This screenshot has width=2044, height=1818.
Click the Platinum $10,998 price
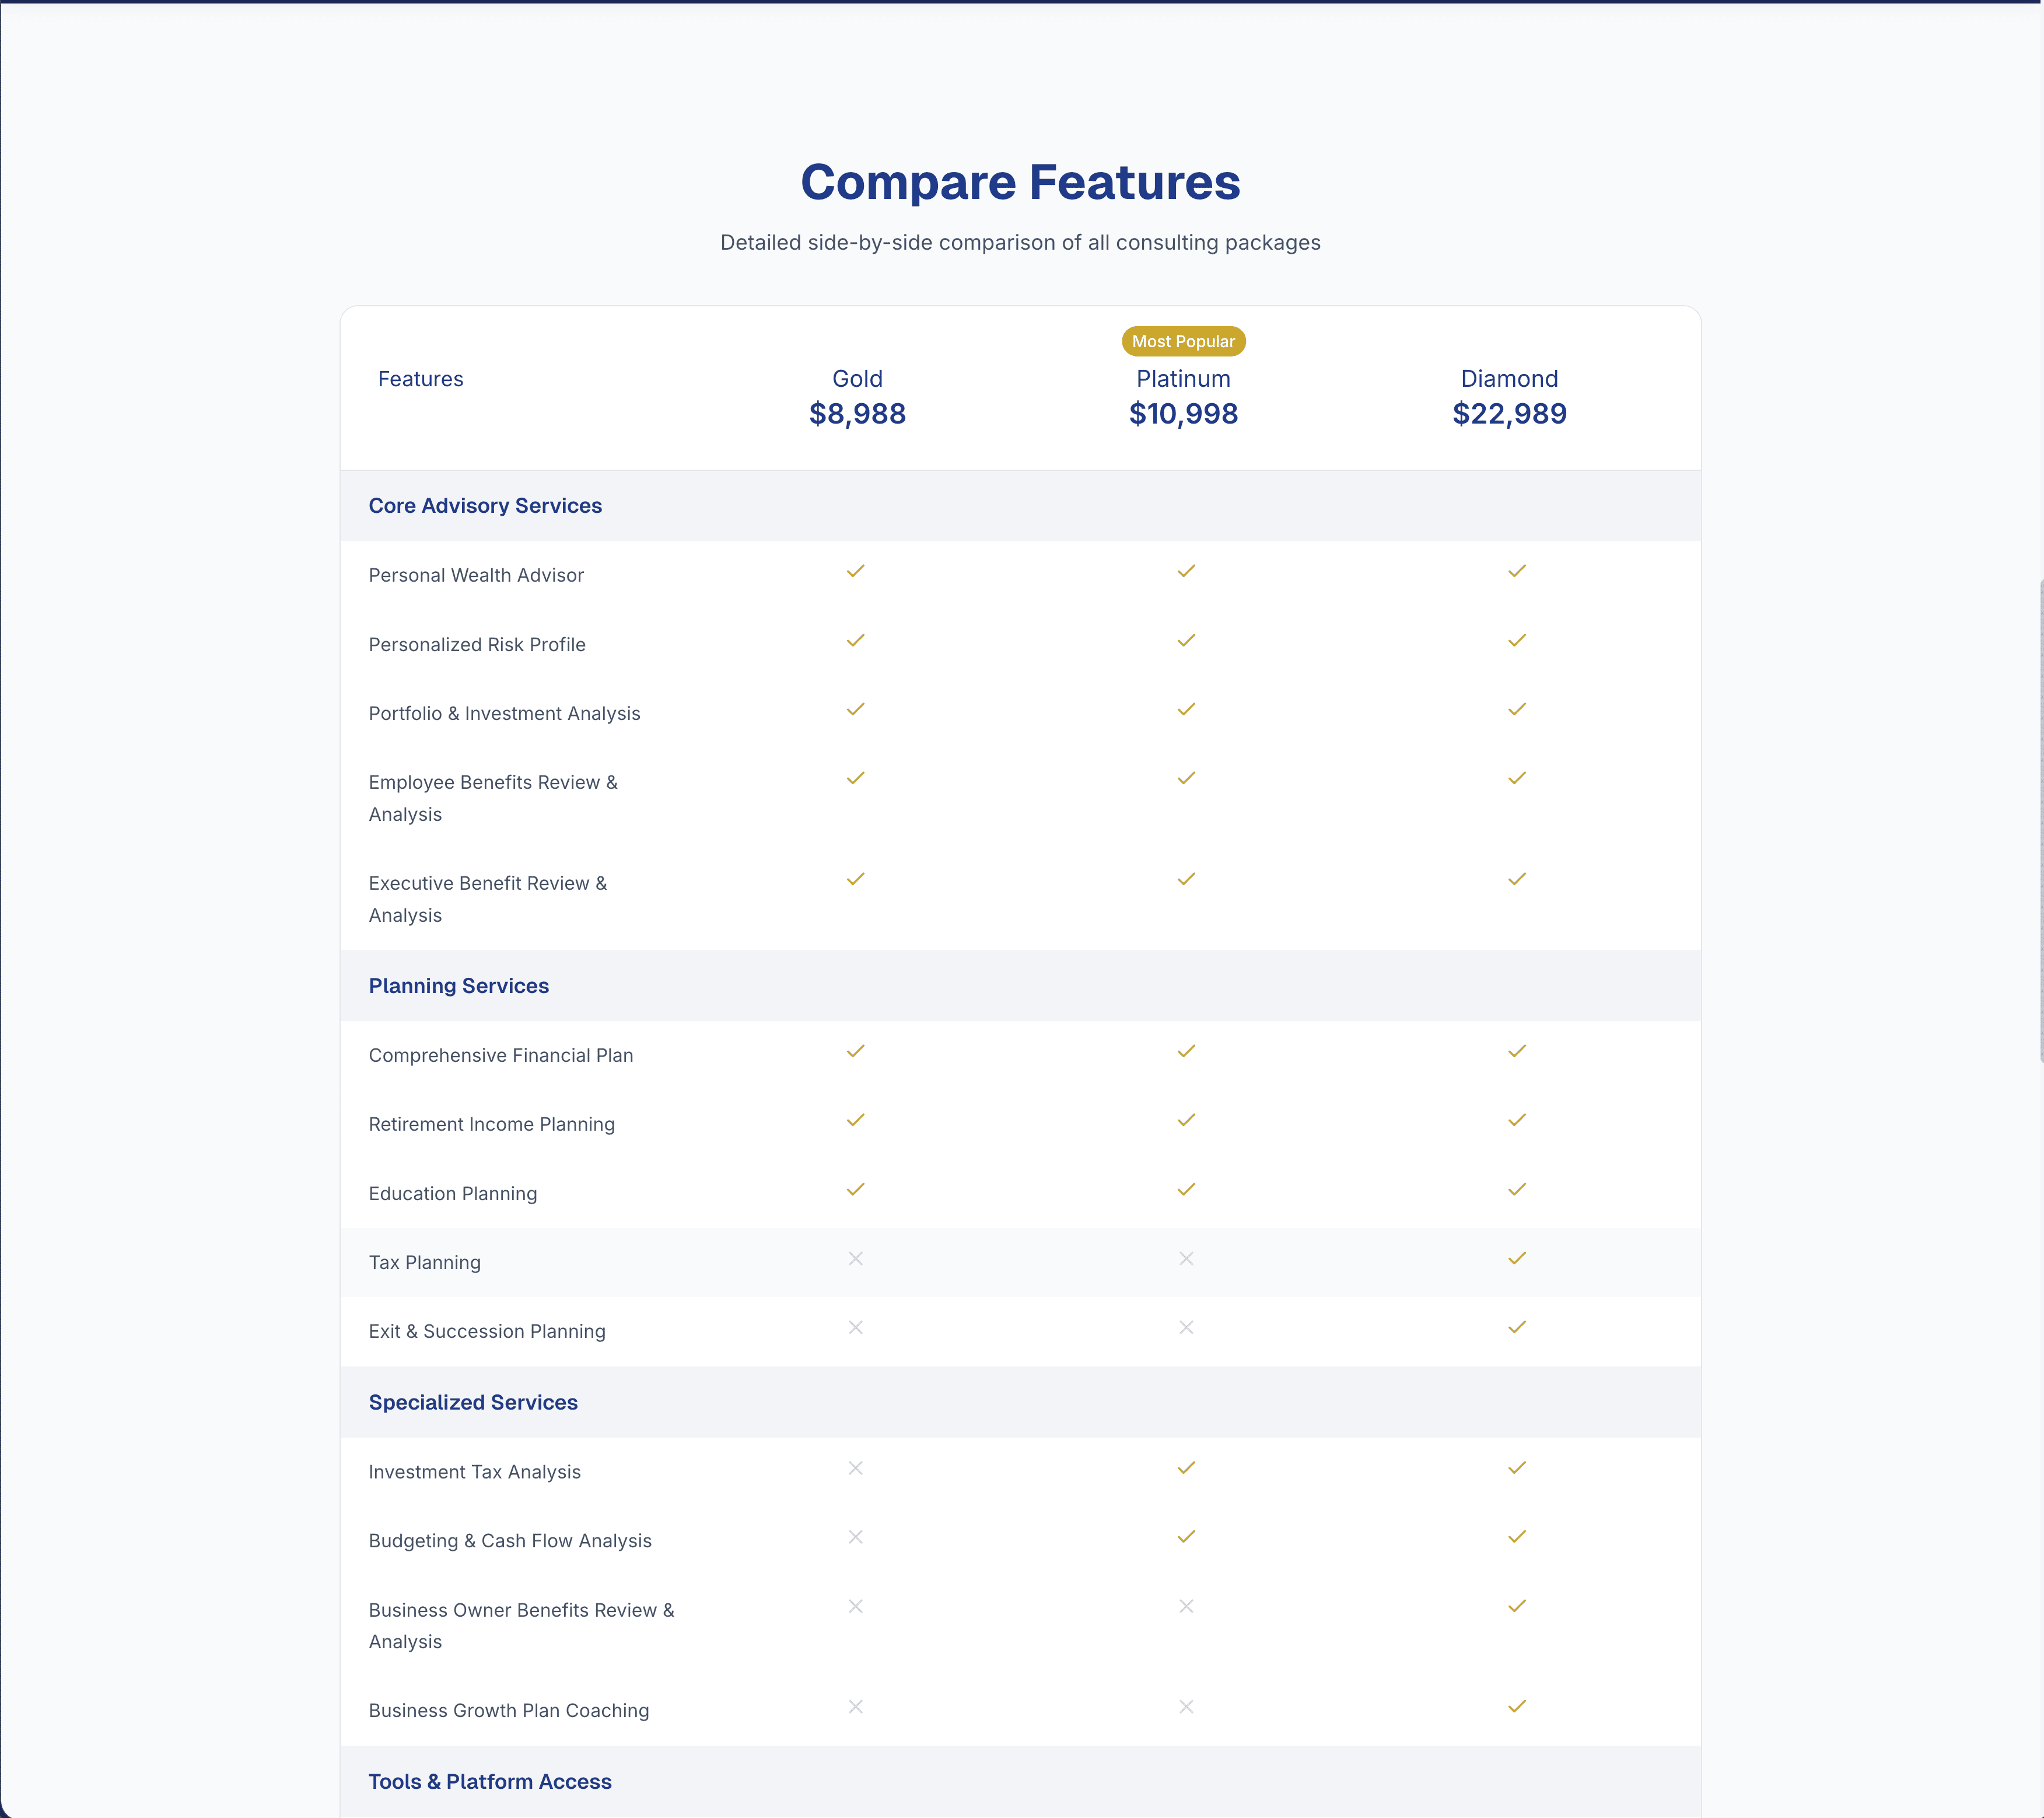coord(1183,413)
